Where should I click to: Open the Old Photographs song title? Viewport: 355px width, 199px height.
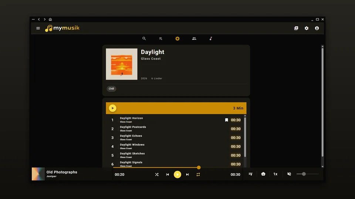coord(62,172)
